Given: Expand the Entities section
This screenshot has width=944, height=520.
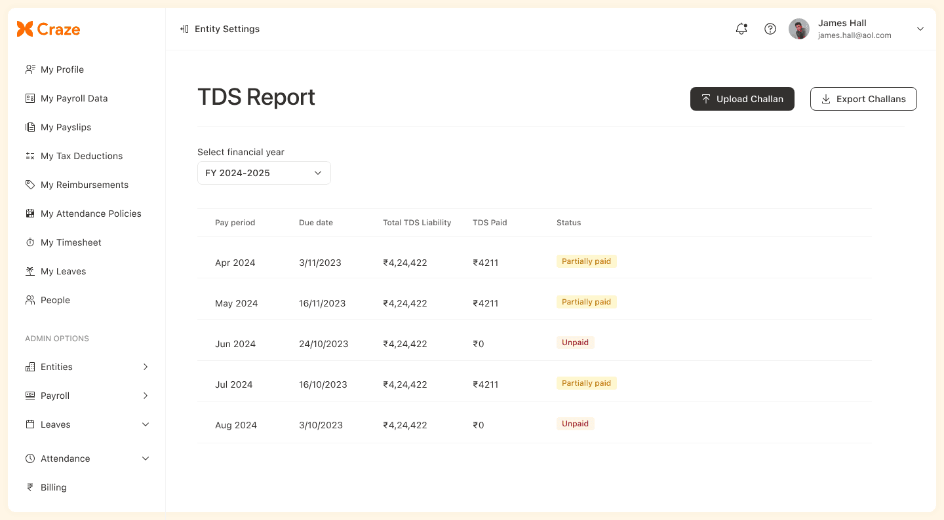Looking at the screenshot, I should pos(145,367).
